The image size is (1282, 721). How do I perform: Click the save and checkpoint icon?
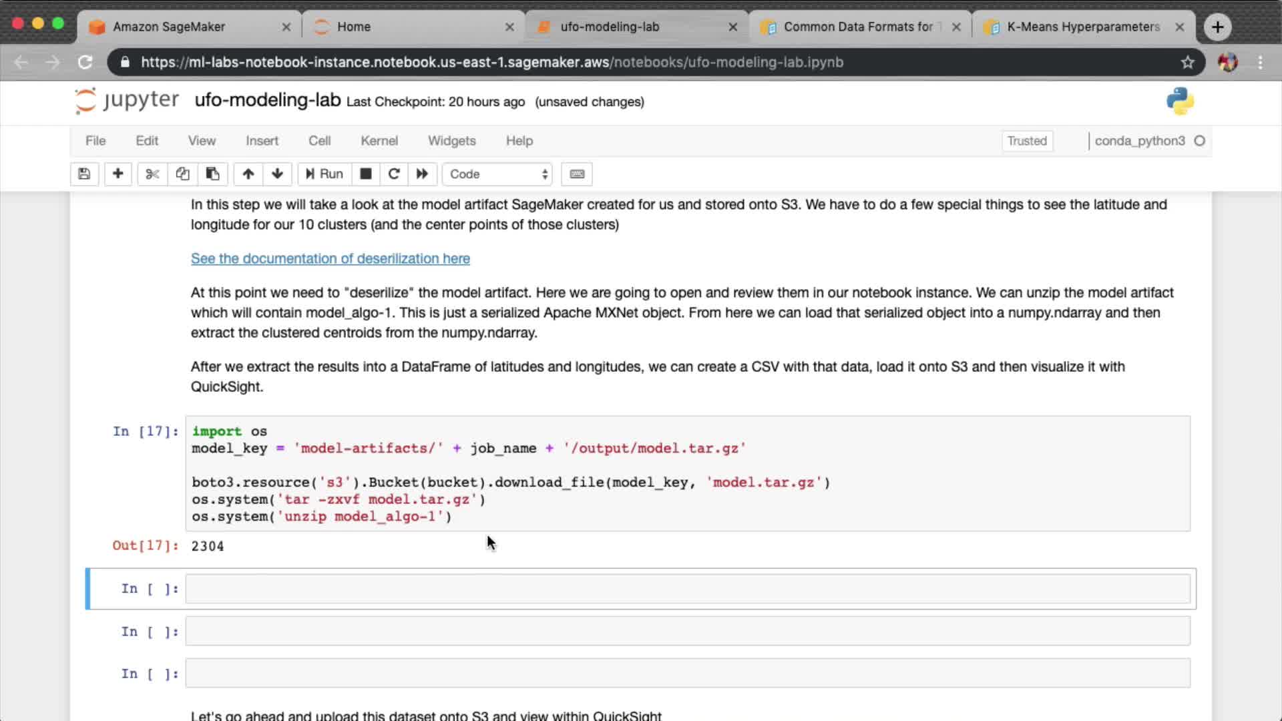click(84, 174)
